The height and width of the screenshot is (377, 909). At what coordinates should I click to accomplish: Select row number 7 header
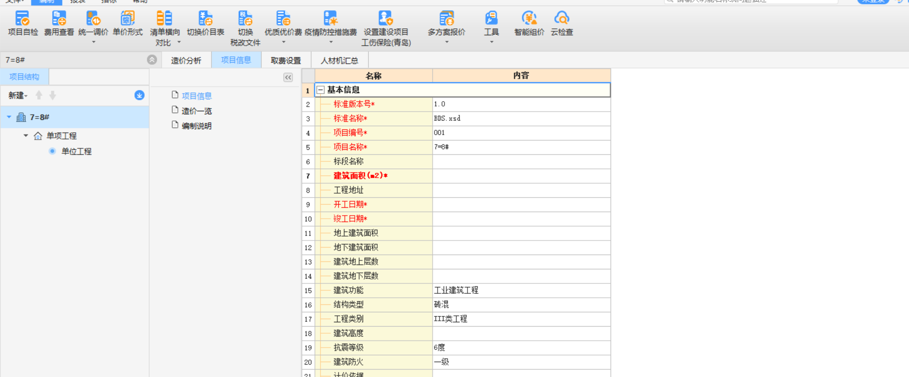coord(308,176)
